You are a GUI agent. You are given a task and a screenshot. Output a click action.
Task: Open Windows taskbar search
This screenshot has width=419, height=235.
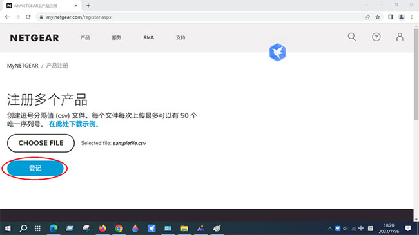pos(23,229)
